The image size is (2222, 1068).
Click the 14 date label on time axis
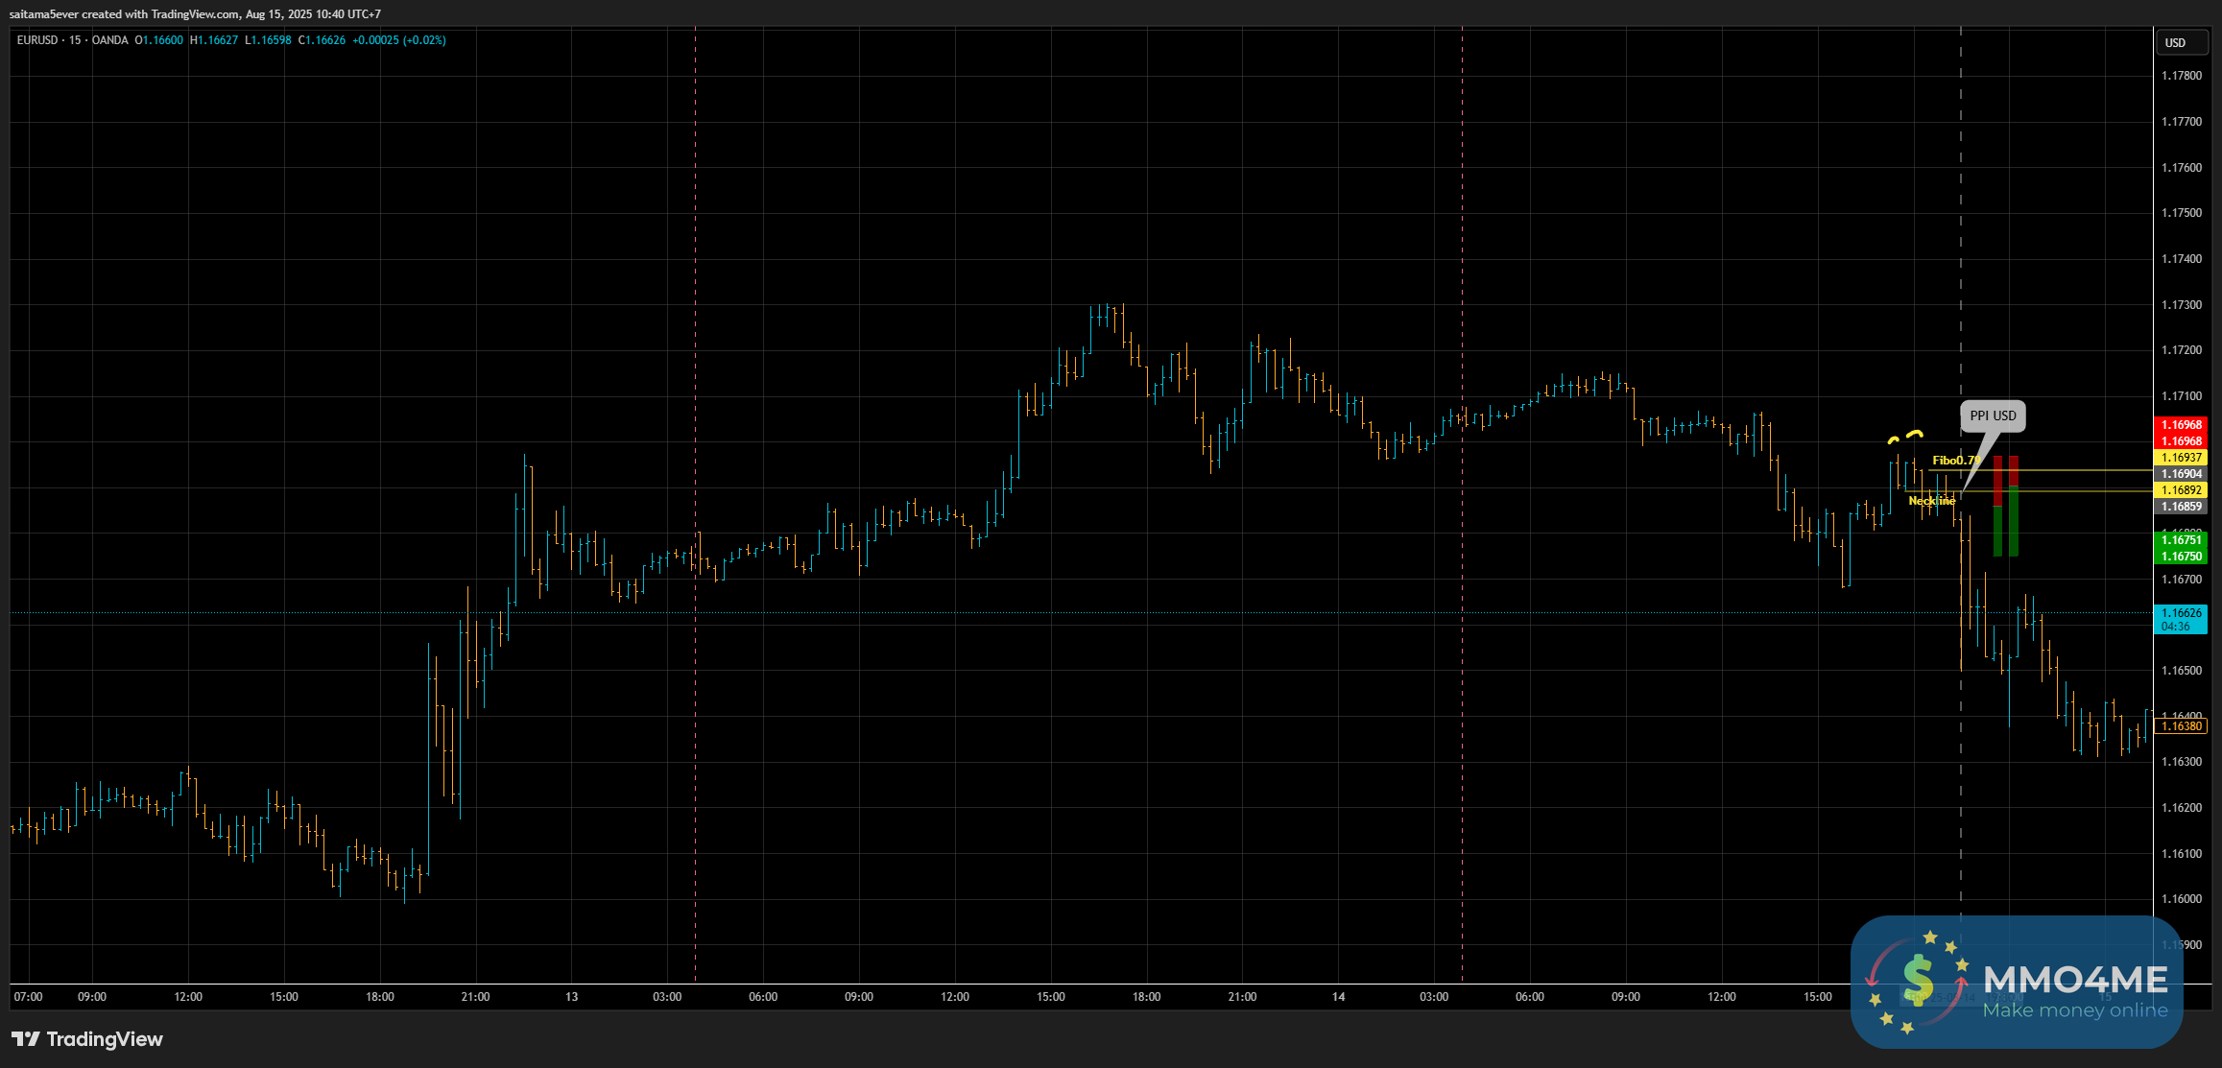pos(1338,997)
